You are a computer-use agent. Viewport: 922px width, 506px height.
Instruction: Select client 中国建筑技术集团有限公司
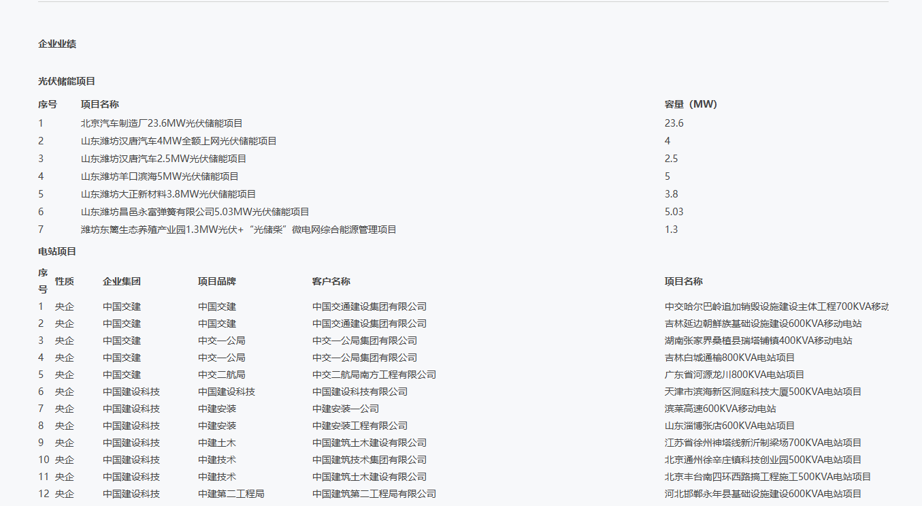point(369,460)
